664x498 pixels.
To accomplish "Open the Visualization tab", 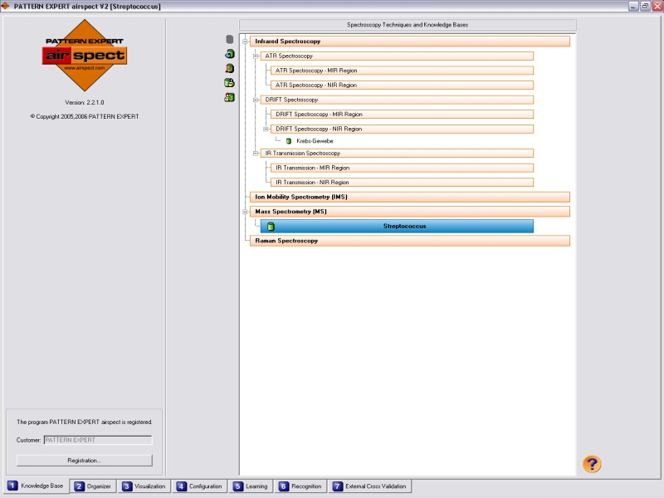I will [x=144, y=486].
